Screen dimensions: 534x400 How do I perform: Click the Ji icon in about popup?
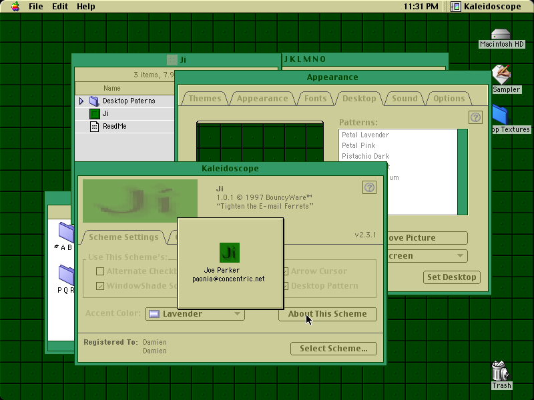pyautogui.click(x=230, y=253)
